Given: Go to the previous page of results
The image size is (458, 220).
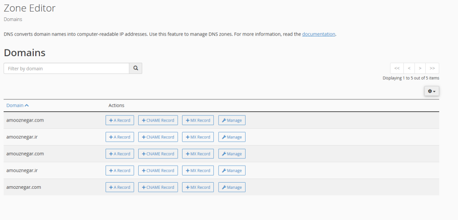Looking at the screenshot, I should pos(409,68).
